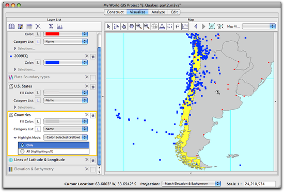Click zoom to active layer icon
Viewport: 284px width, 192px height.
(212, 26)
